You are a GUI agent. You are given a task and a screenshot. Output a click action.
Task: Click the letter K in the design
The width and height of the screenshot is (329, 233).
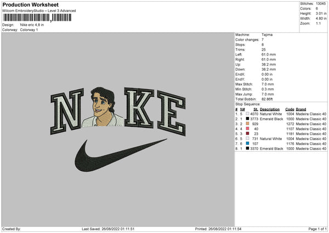tap(139, 108)
